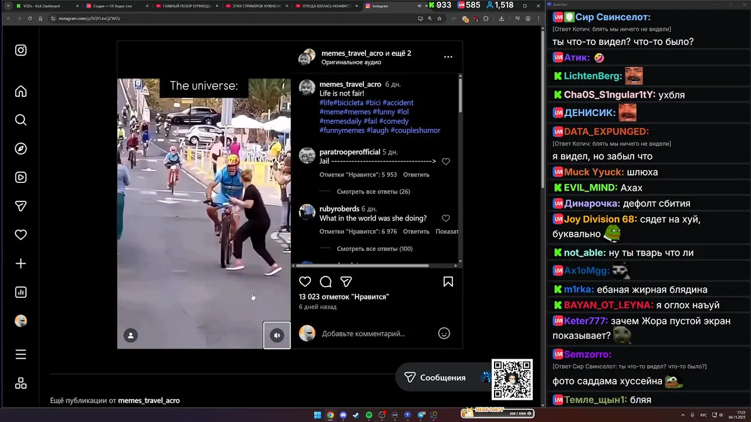Click the browser address bar URL

tap(90, 18)
